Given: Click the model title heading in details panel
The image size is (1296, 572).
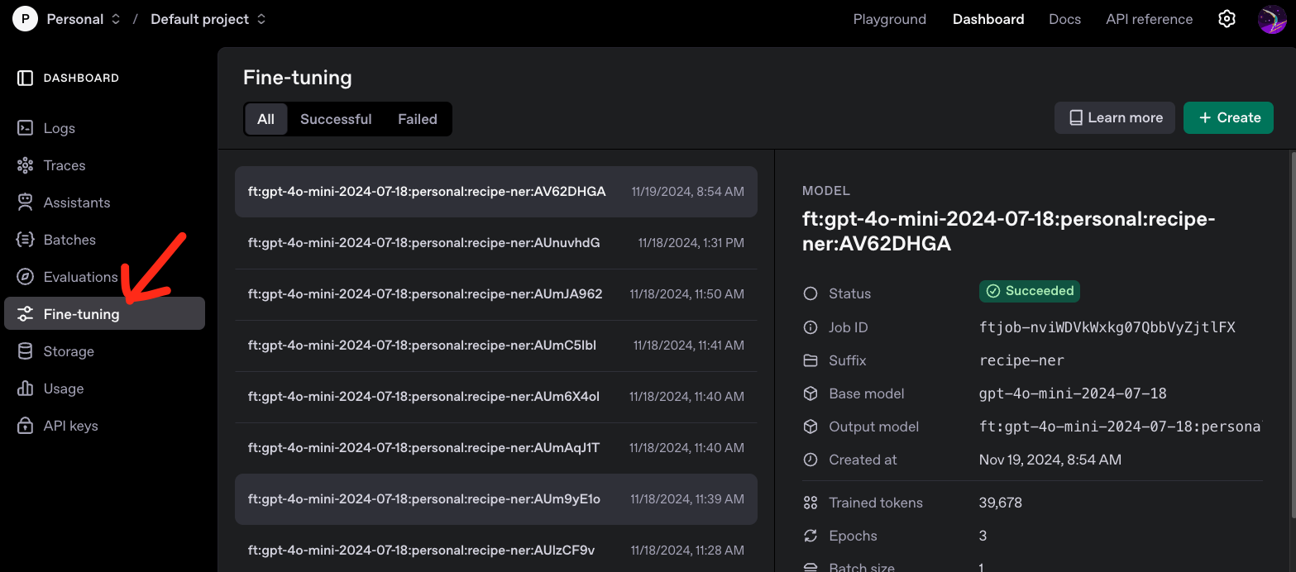Looking at the screenshot, I should [1008, 231].
